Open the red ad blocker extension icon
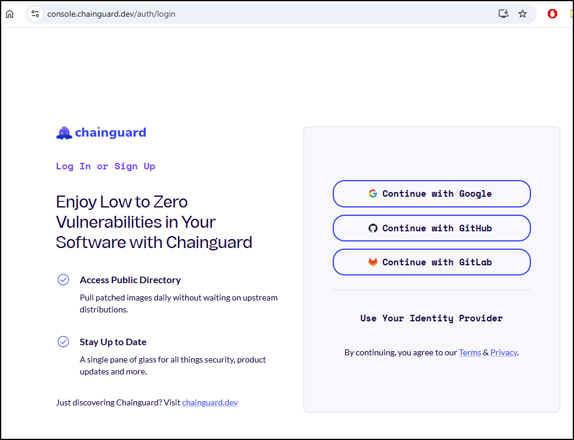 pyautogui.click(x=552, y=14)
